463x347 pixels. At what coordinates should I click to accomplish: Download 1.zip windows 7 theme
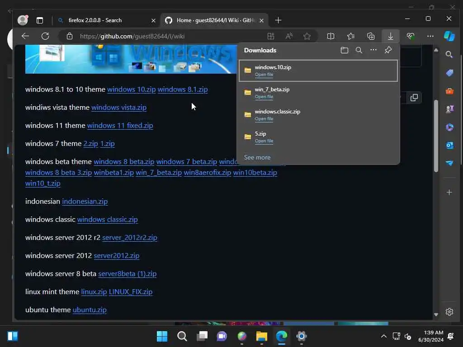(x=108, y=144)
